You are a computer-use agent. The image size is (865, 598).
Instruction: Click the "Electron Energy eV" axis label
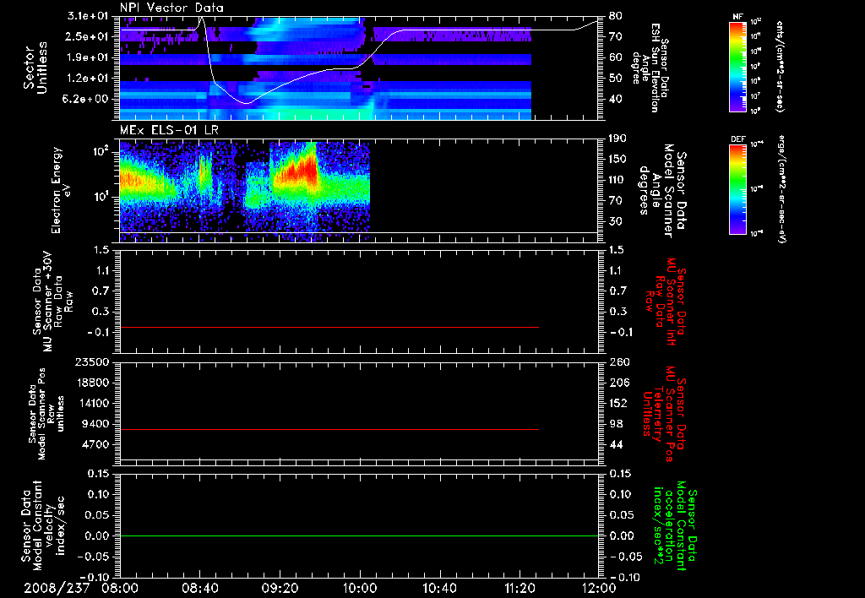coord(62,190)
